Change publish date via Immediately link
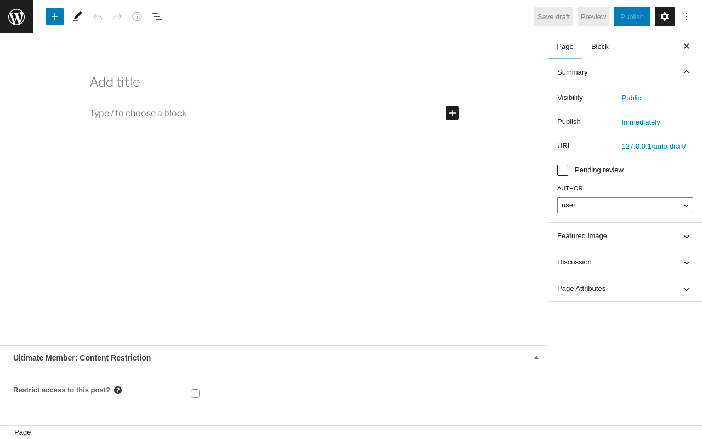 tap(641, 122)
